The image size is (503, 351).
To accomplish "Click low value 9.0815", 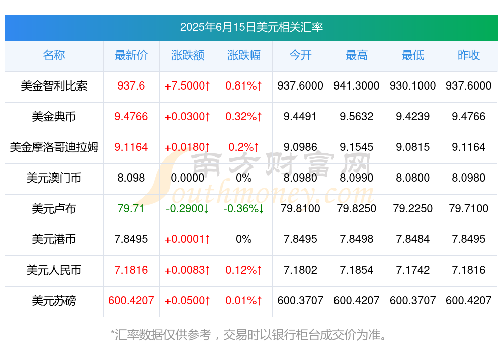I will (413, 147).
